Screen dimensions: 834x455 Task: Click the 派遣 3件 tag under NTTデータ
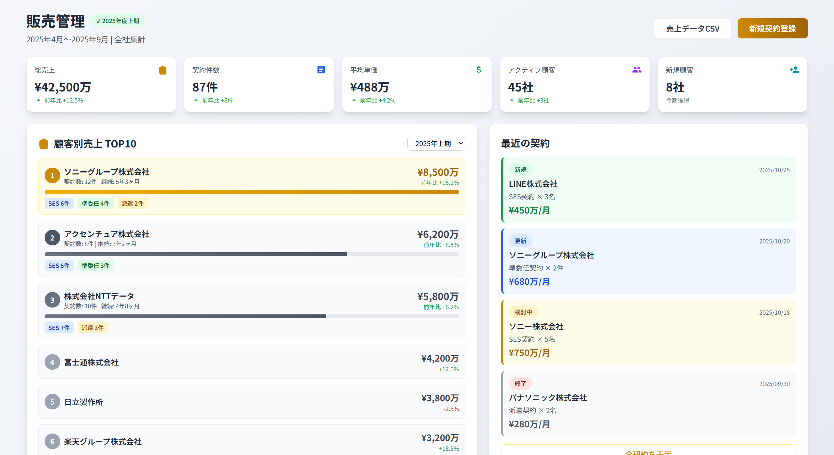92,328
